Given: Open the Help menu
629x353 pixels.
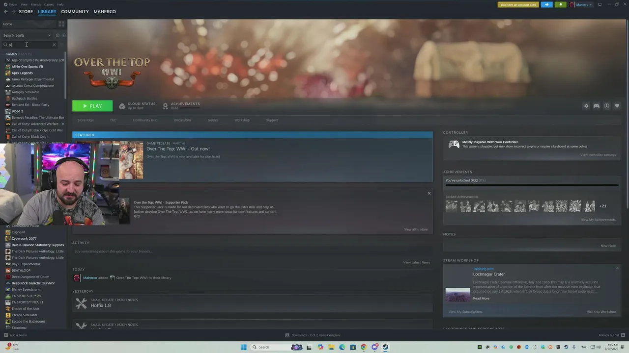Looking at the screenshot, I should coord(60,4).
